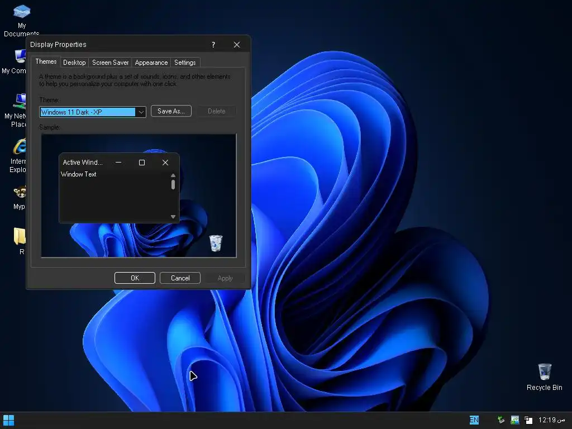Click the EN language indicator in taskbar
The height and width of the screenshot is (429, 572).
tap(474, 420)
